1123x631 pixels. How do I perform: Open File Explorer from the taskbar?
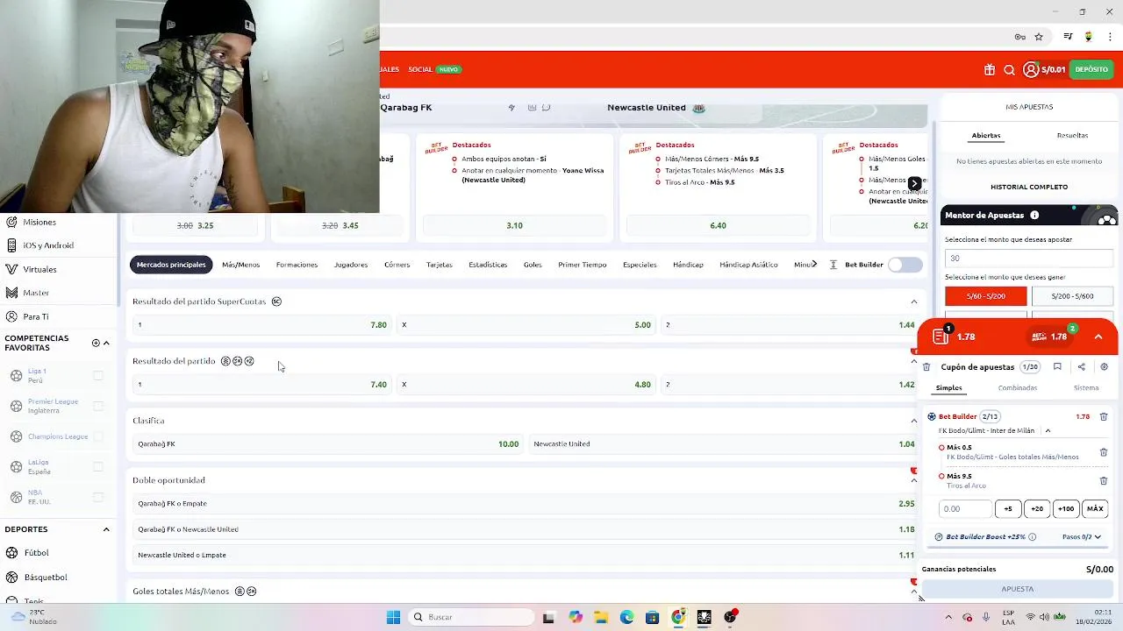601,617
